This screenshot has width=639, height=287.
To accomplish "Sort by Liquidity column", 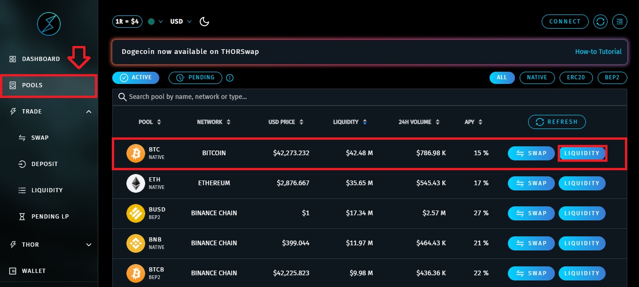I will [350, 122].
